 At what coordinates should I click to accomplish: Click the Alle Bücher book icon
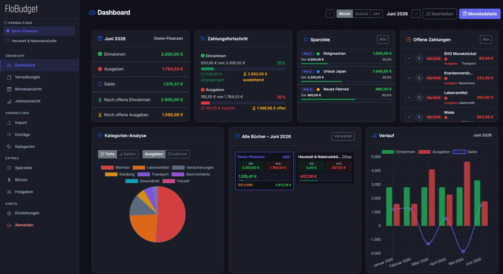(x=237, y=136)
